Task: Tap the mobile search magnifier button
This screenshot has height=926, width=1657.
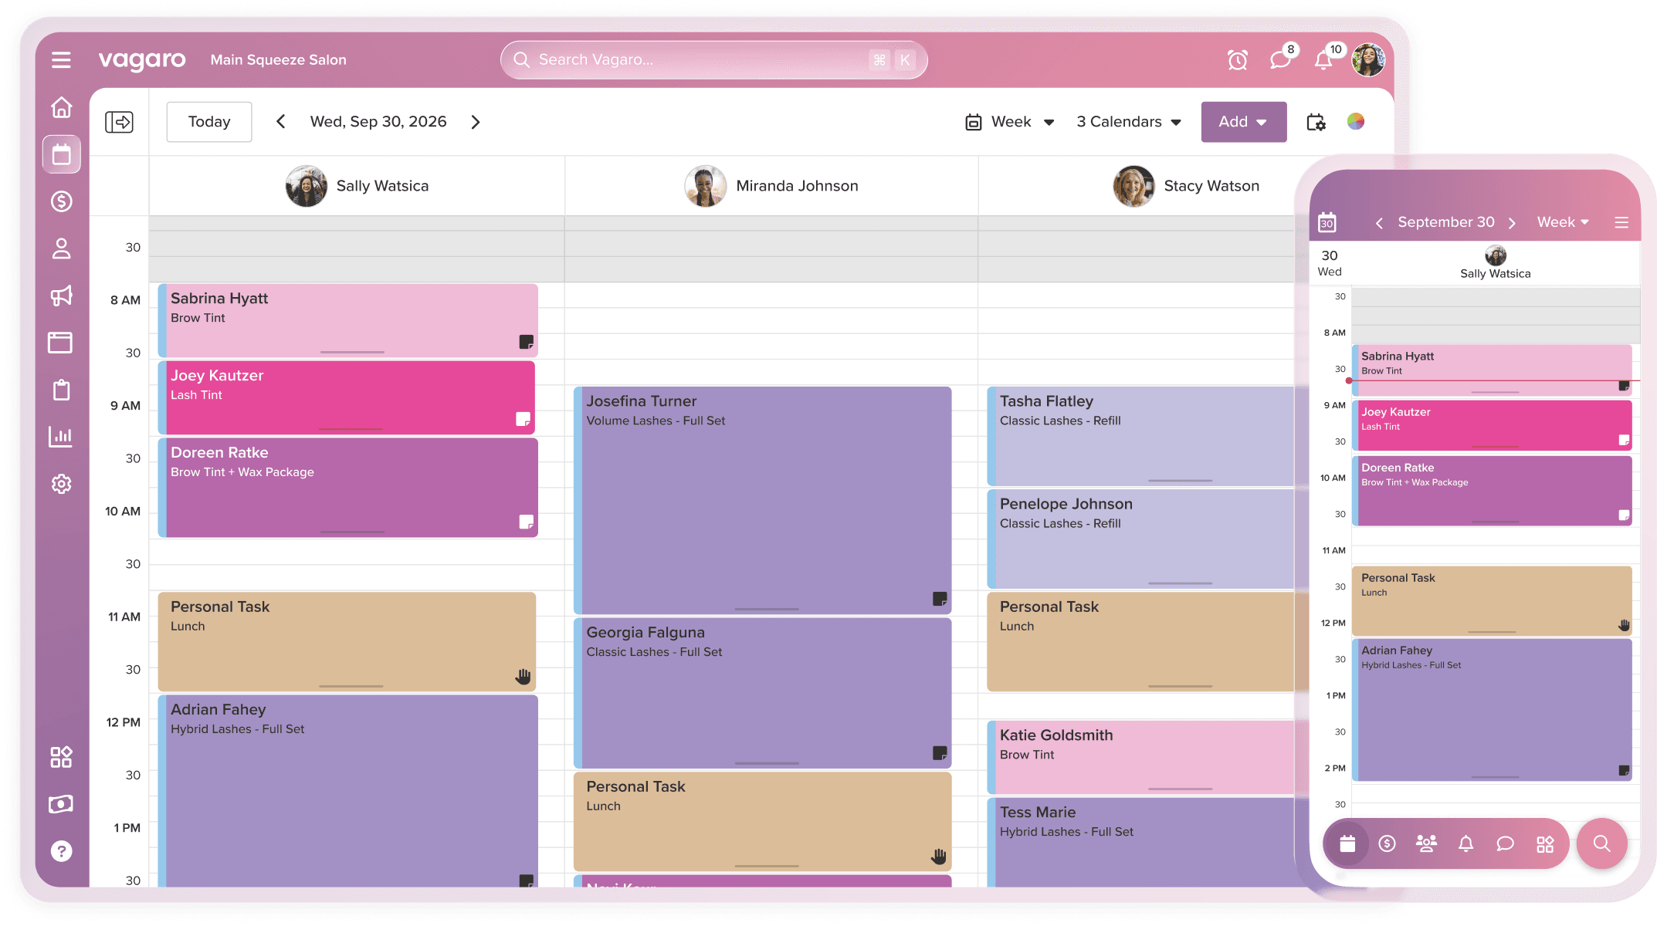Action: 1601,843
